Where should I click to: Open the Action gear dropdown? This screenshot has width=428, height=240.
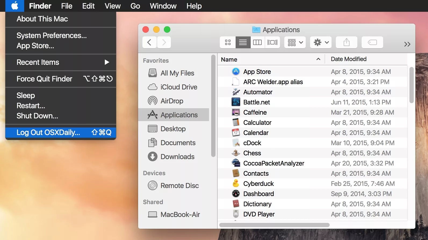[321, 42]
